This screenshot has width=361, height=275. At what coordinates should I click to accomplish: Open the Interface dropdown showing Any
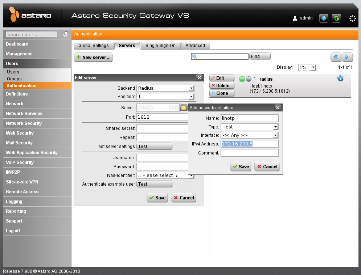249,135
